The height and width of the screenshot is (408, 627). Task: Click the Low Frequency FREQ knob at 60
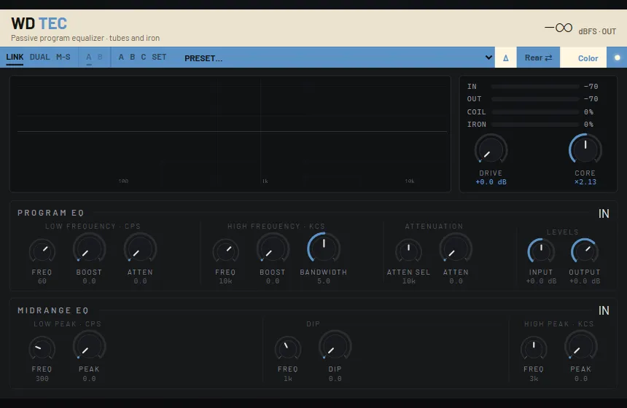pos(42,252)
